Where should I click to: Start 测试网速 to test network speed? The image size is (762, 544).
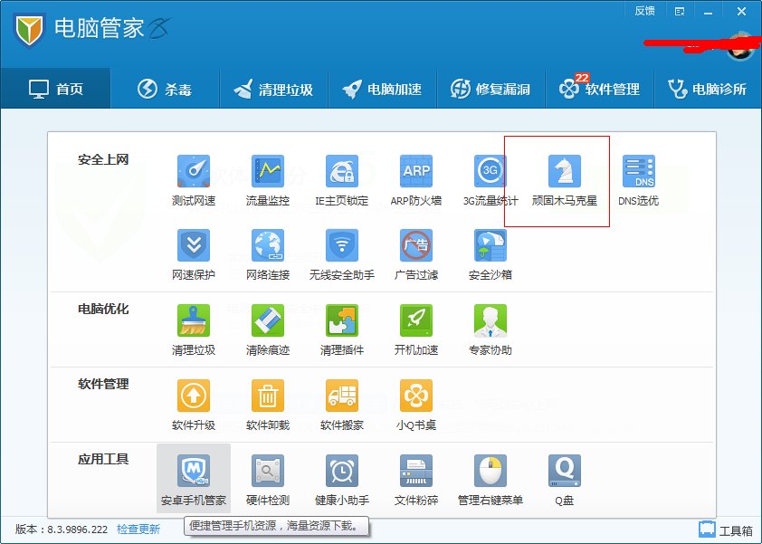click(193, 177)
